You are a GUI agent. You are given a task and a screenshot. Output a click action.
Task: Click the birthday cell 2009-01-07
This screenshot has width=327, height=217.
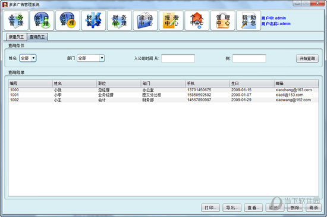241,95
